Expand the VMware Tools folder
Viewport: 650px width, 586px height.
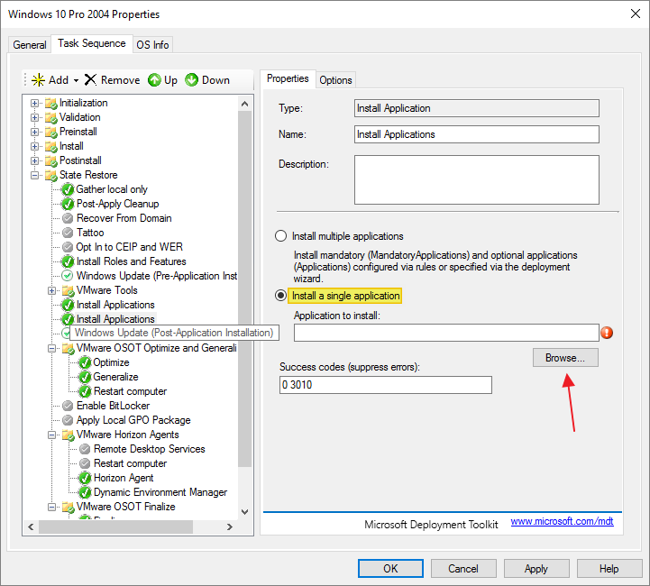[x=52, y=290]
